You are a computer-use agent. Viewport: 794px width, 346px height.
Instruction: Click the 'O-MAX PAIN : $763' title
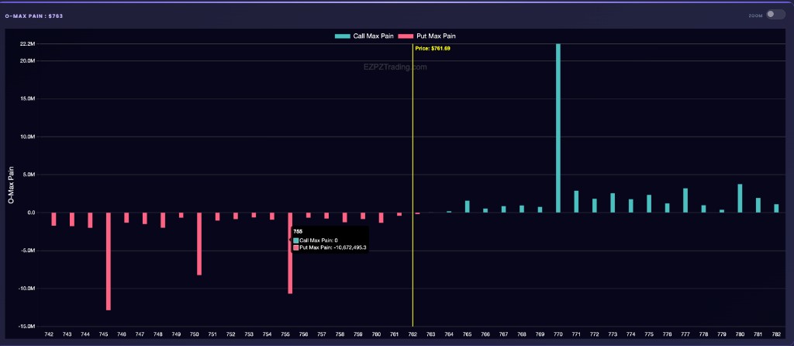click(x=34, y=16)
